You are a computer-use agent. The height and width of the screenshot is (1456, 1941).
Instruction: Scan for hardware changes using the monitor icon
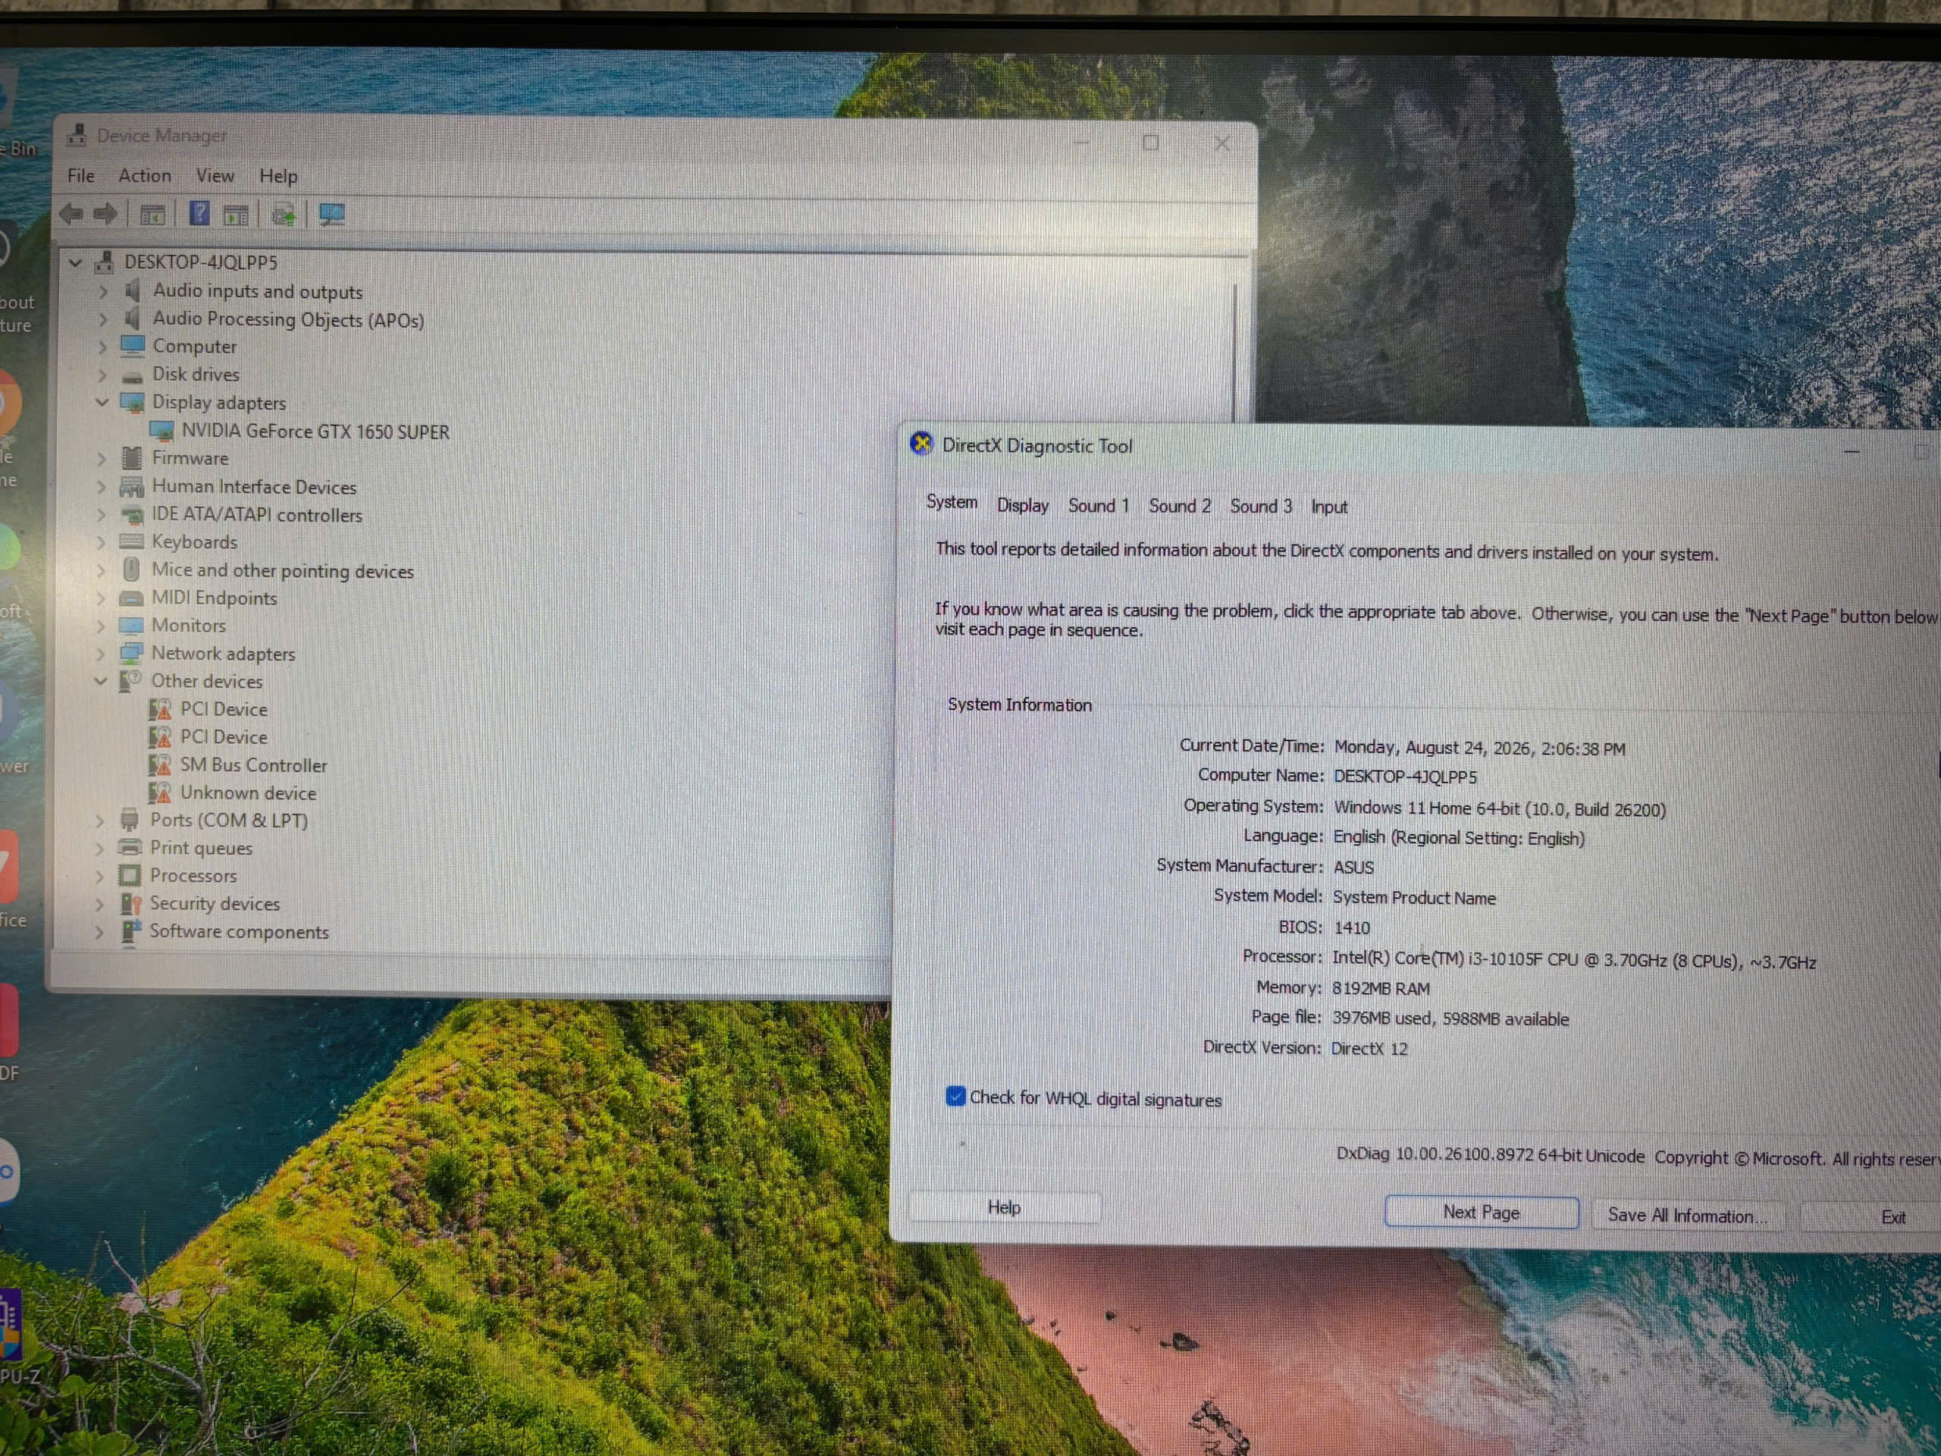pos(331,215)
